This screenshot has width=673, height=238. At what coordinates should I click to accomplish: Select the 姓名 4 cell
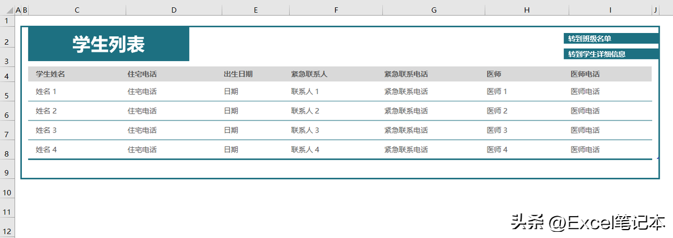pyautogui.click(x=77, y=150)
